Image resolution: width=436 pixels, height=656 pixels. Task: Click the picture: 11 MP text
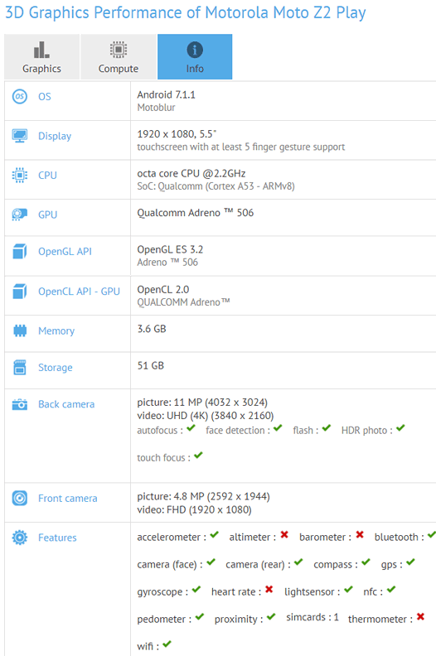point(202,403)
